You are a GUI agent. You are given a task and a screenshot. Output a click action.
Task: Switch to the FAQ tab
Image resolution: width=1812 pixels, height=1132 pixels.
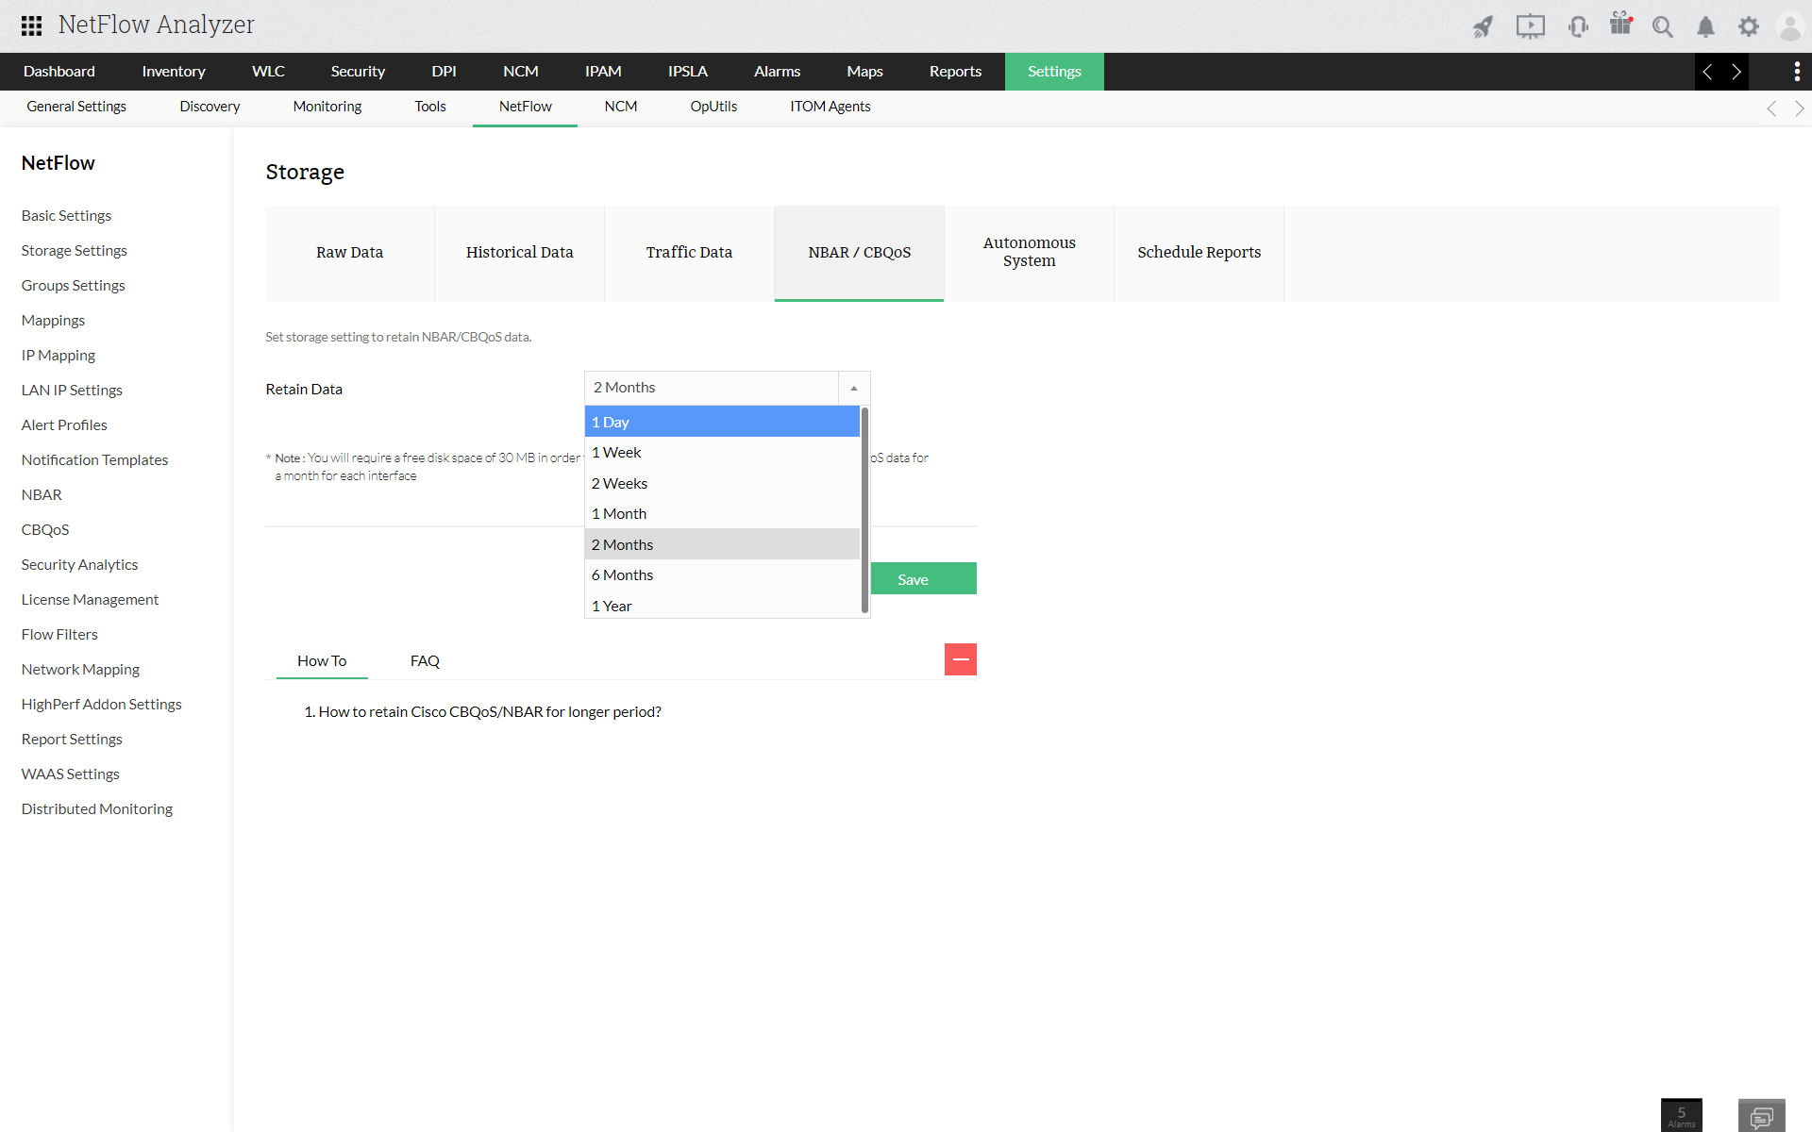[x=424, y=660]
